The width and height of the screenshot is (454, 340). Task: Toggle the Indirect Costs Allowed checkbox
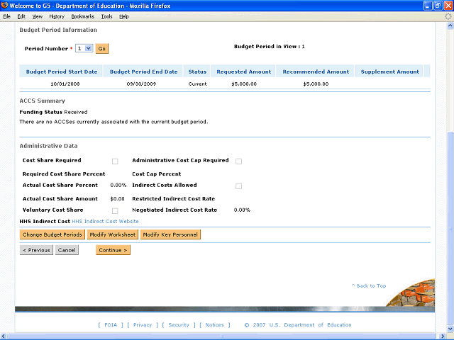[x=238, y=186]
